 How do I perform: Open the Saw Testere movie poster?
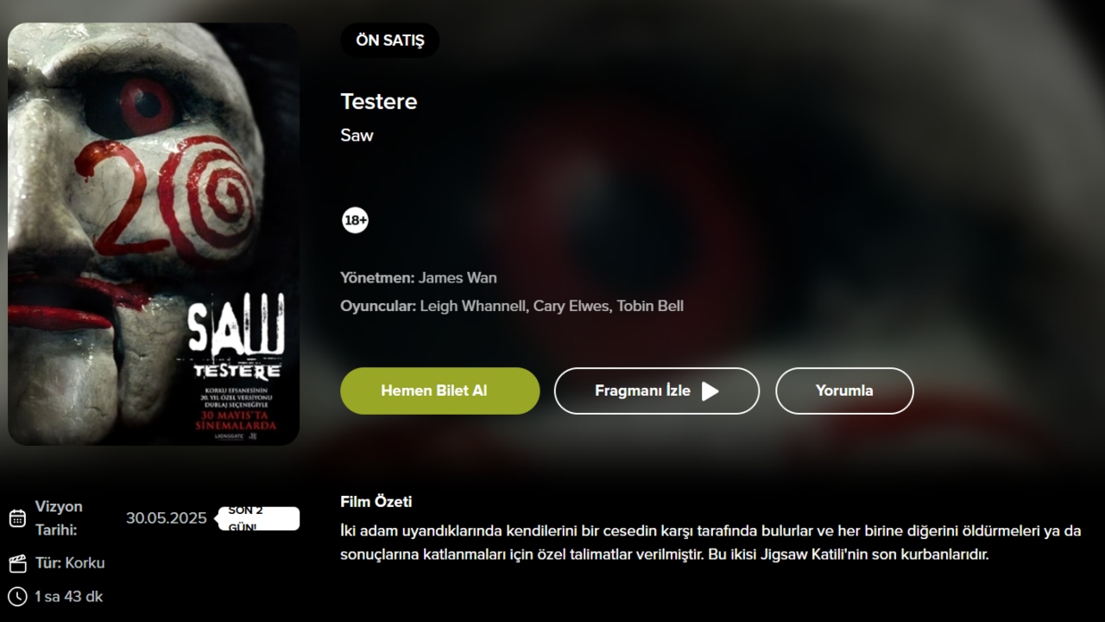tap(154, 234)
